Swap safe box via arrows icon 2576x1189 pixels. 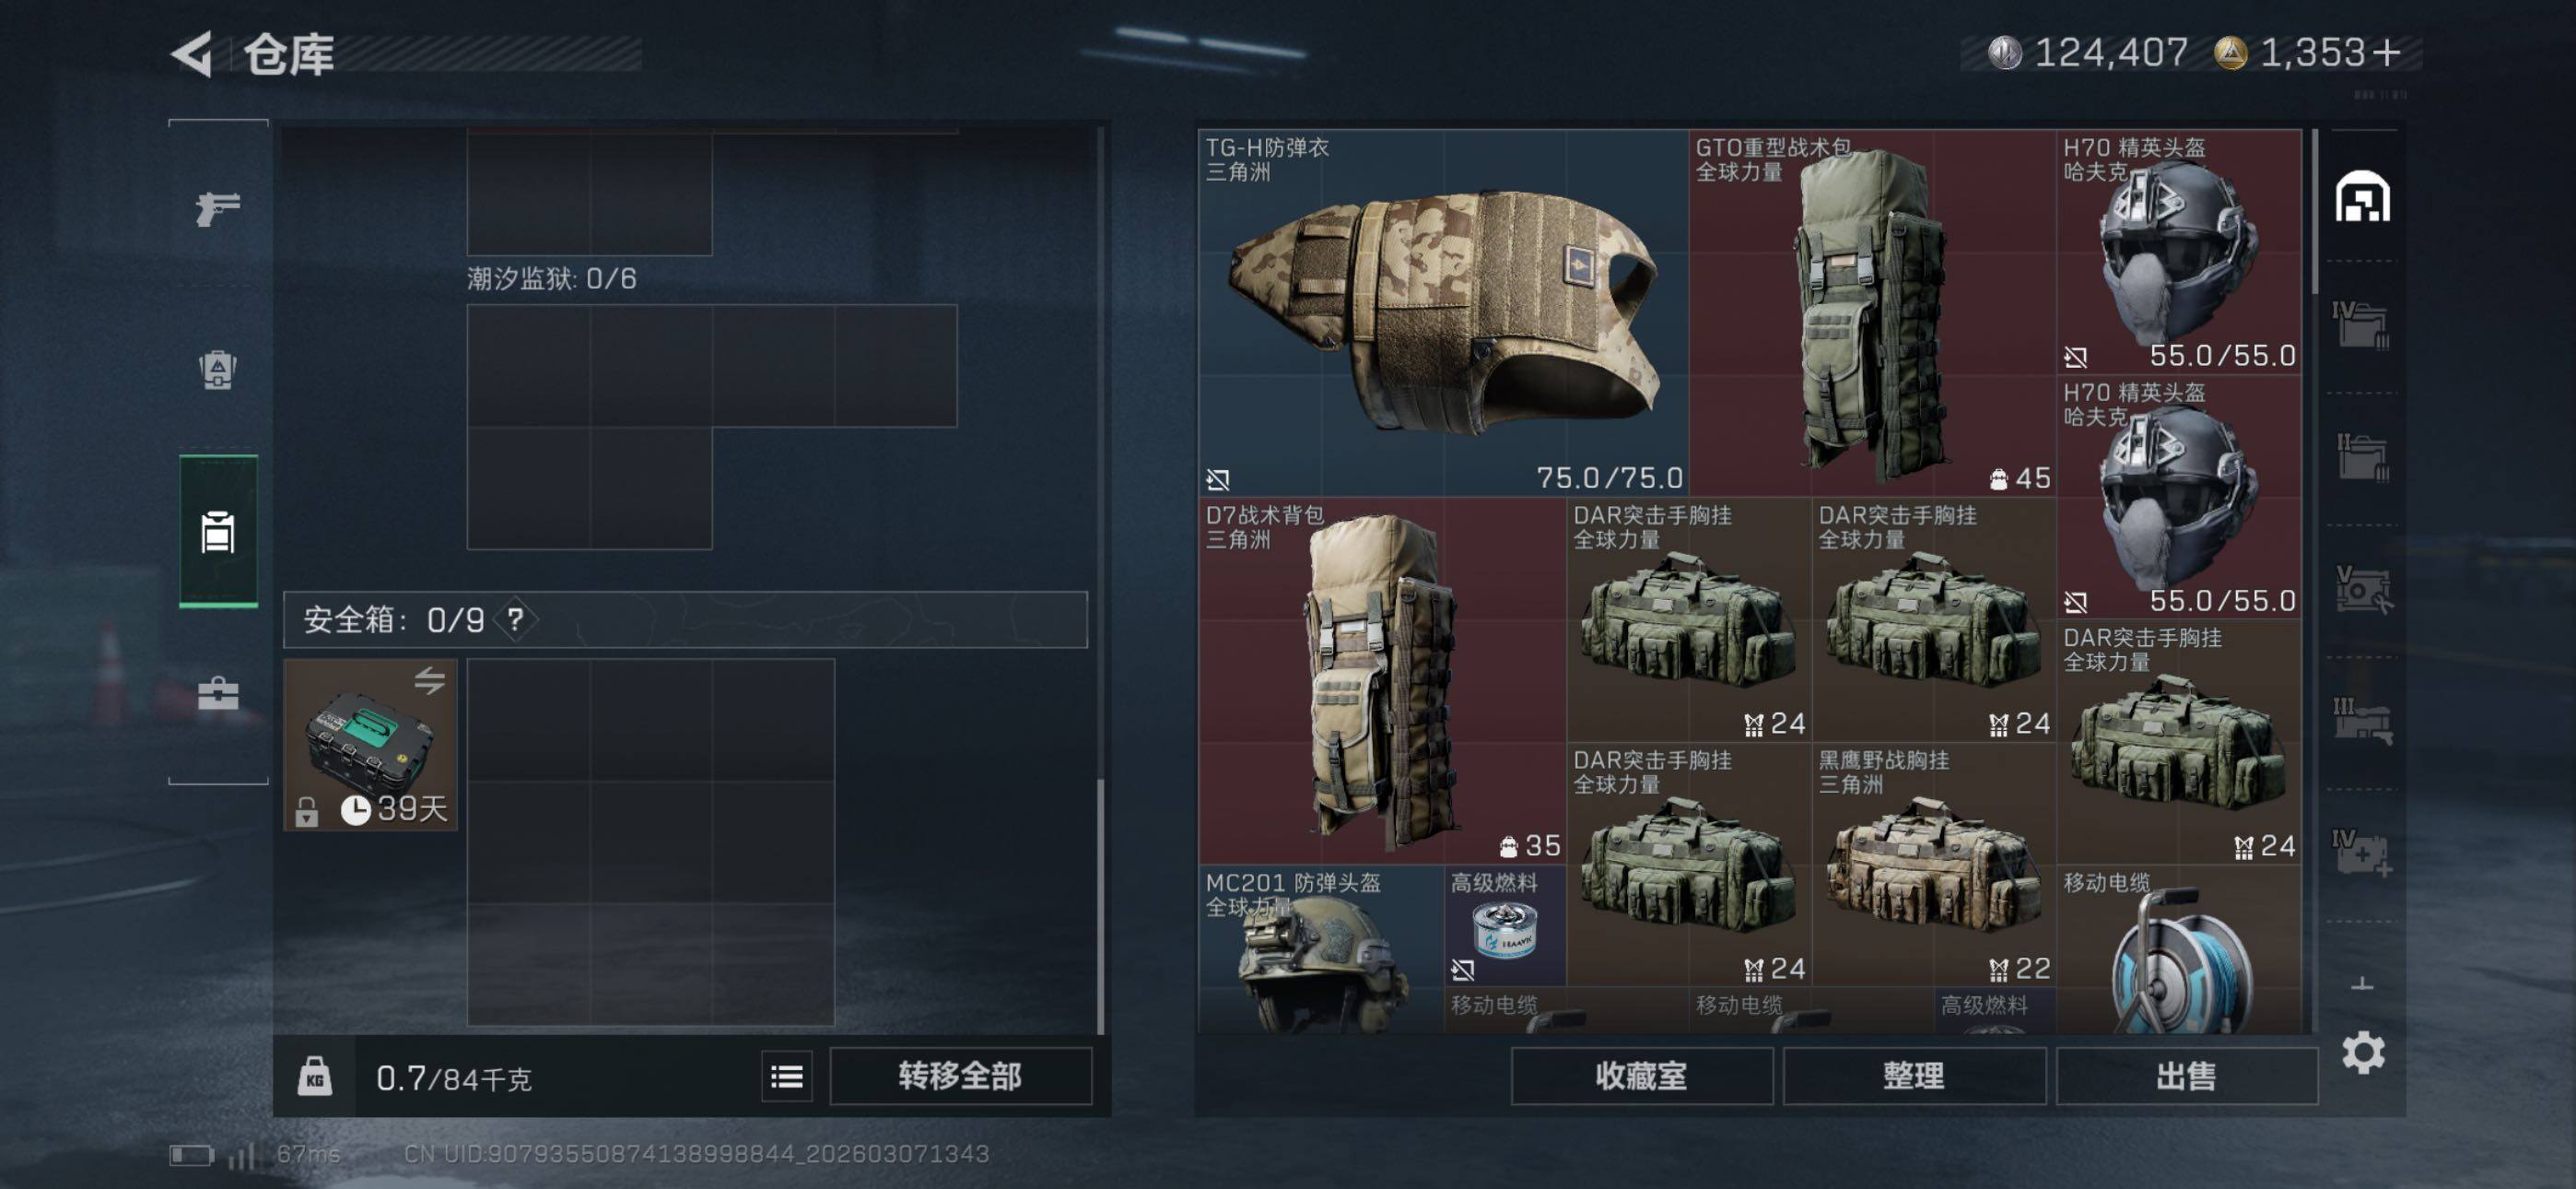430,681
